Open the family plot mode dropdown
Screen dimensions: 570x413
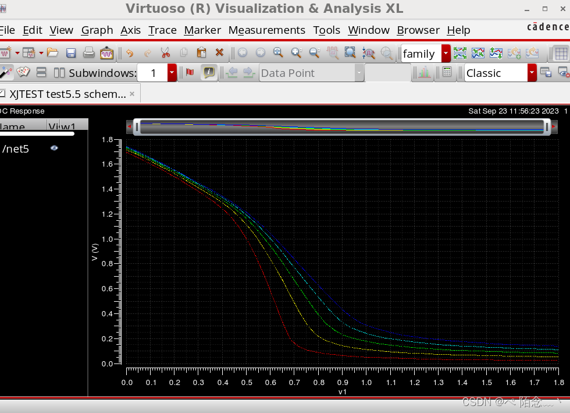point(446,54)
